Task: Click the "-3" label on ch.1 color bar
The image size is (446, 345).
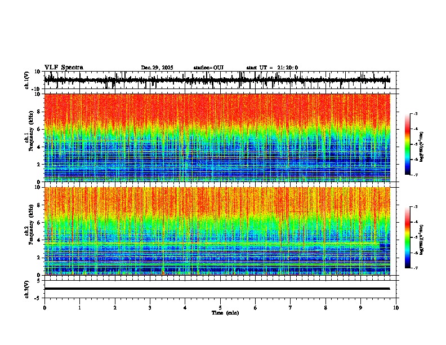Action: click(415, 113)
